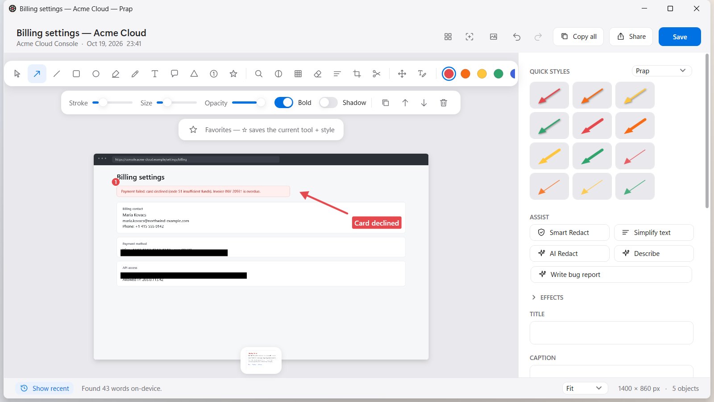
Task: Click the Simplify text button
Action: 654,232
